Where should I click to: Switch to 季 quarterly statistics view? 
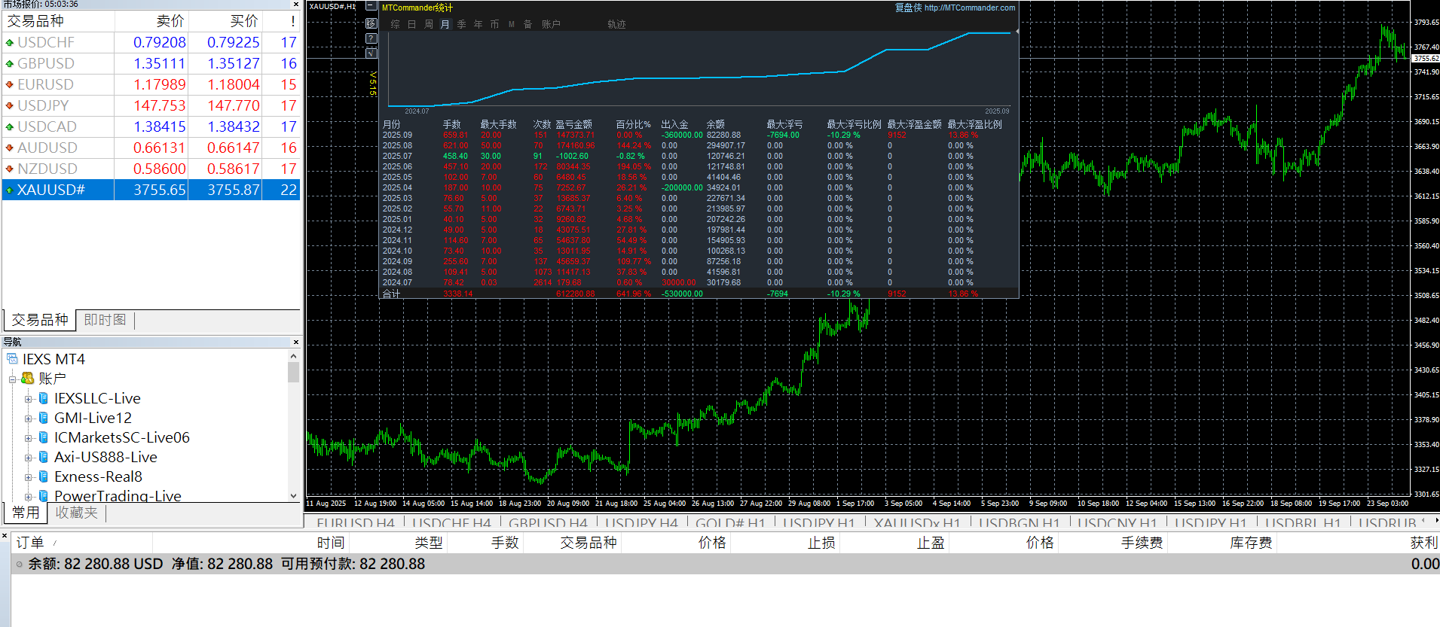coord(462,25)
